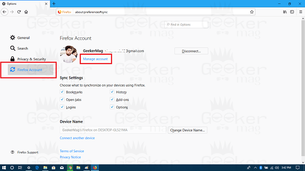Open Connect another device link
Image resolution: width=305 pixels, height=171 pixels.
point(77,138)
